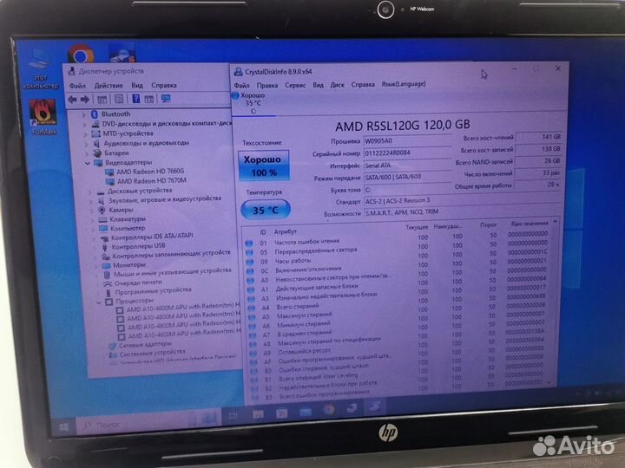Click the properties toolbar icon in Device Manager
625x468 pixels.
(119, 99)
